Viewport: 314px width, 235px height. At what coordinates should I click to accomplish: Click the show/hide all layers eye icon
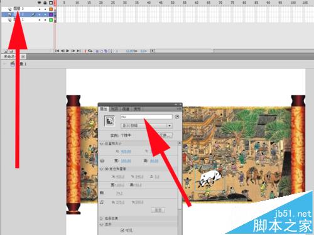tap(39, 3)
